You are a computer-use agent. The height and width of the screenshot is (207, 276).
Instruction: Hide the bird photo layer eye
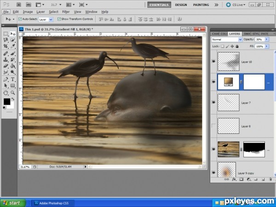[213, 149]
